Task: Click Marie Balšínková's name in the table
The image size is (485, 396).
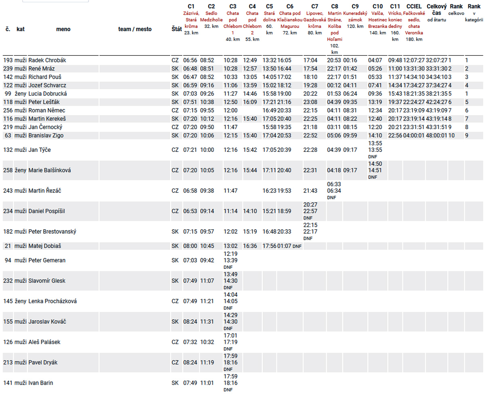Action: click(x=50, y=170)
